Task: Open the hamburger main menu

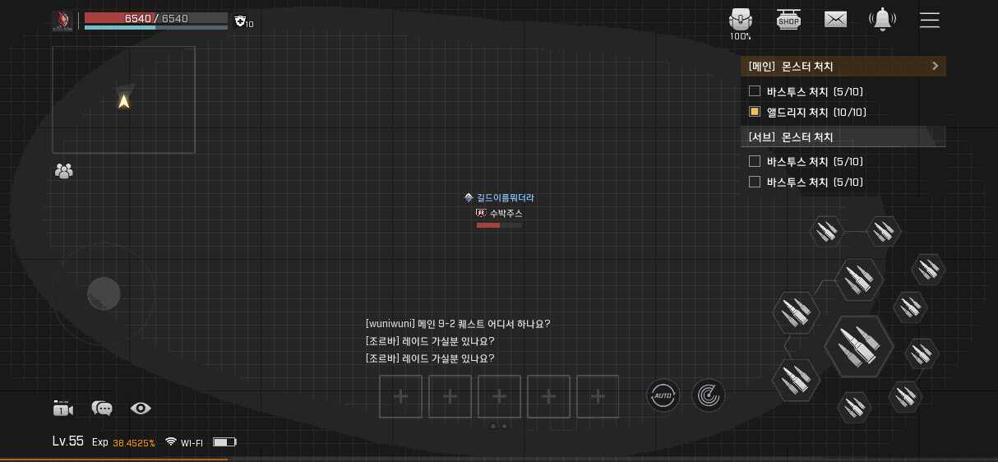Action: pos(930,20)
